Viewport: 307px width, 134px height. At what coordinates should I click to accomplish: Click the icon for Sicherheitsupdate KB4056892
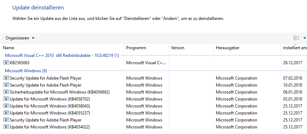[6, 92]
